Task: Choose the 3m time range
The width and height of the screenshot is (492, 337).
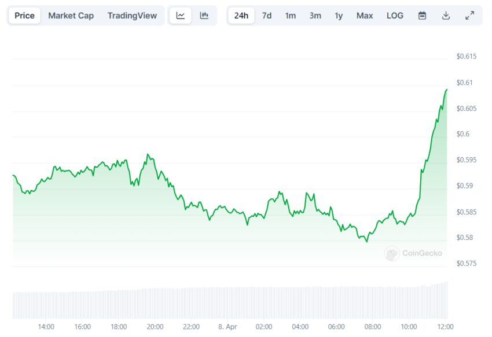Action: (x=315, y=16)
